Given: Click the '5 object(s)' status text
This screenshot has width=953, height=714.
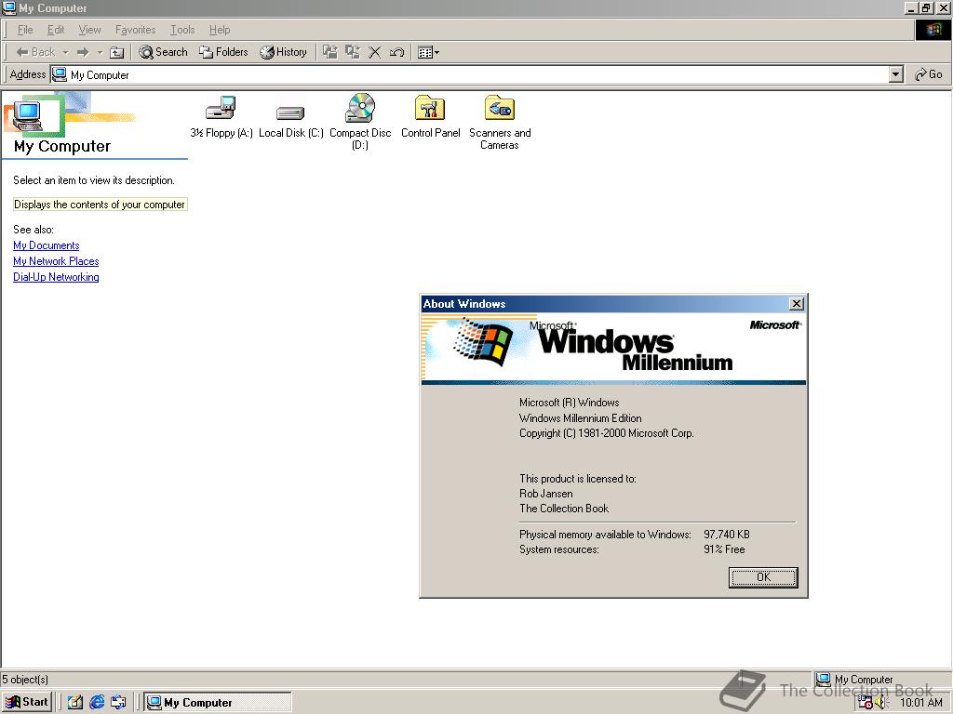Looking at the screenshot, I should (25, 680).
